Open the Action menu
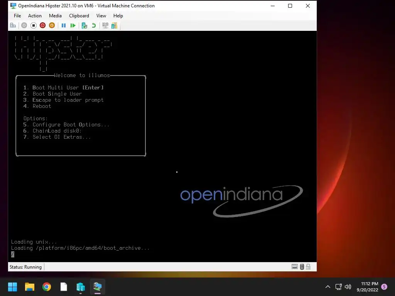Image resolution: width=395 pixels, height=296 pixels. [x=35, y=15]
